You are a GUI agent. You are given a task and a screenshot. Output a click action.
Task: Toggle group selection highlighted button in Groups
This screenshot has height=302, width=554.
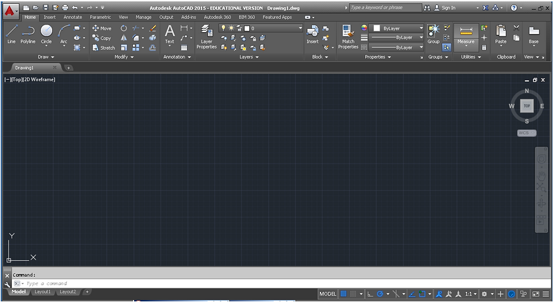(446, 47)
